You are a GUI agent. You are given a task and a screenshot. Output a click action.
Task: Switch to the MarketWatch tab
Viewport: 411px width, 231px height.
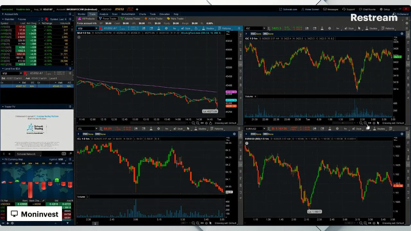coord(128,14)
